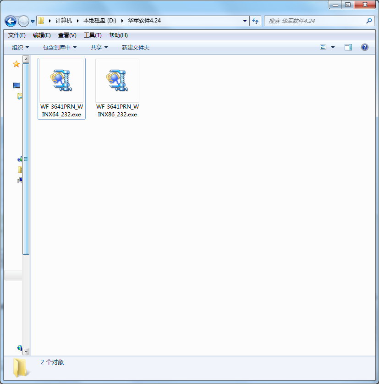Click the Forward navigation arrow button
379x384 pixels.
tap(23, 21)
